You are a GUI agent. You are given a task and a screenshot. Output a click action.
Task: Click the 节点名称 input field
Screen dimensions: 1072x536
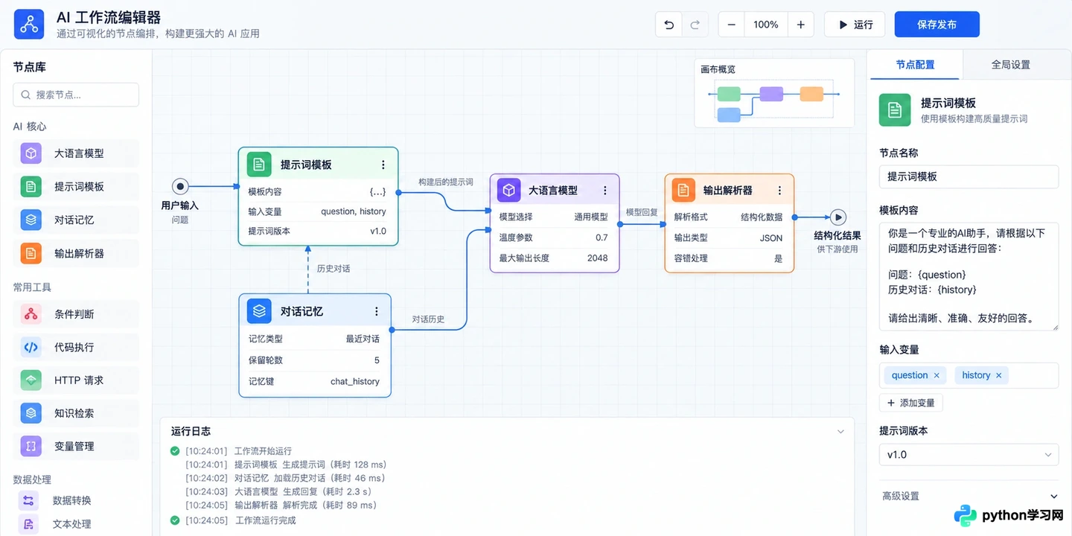point(969,176)
